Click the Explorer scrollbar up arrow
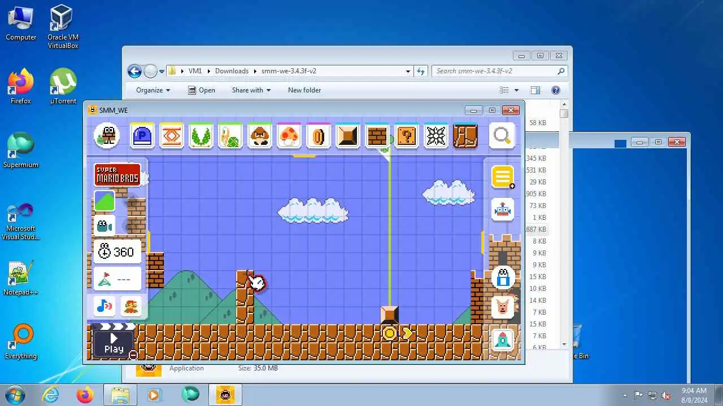This screenshot has height=406, width=723. (x=564, y=105)
